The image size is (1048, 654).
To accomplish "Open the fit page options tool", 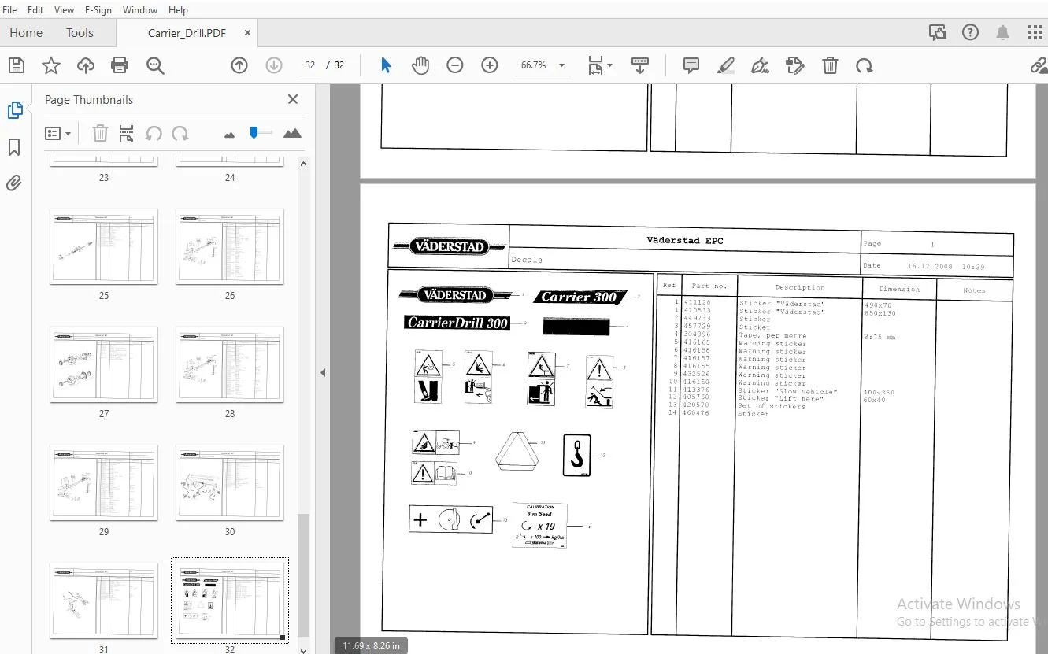I will tap(599, 65).
